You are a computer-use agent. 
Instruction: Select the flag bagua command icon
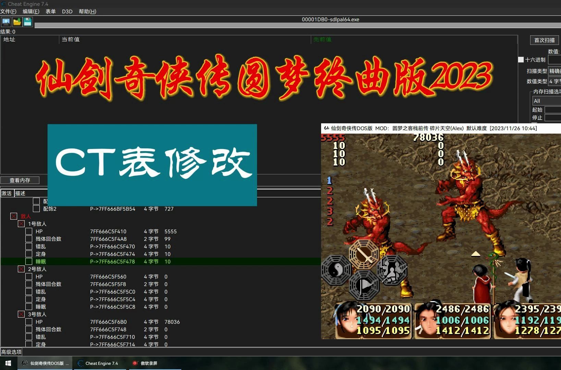pos(364,285)
